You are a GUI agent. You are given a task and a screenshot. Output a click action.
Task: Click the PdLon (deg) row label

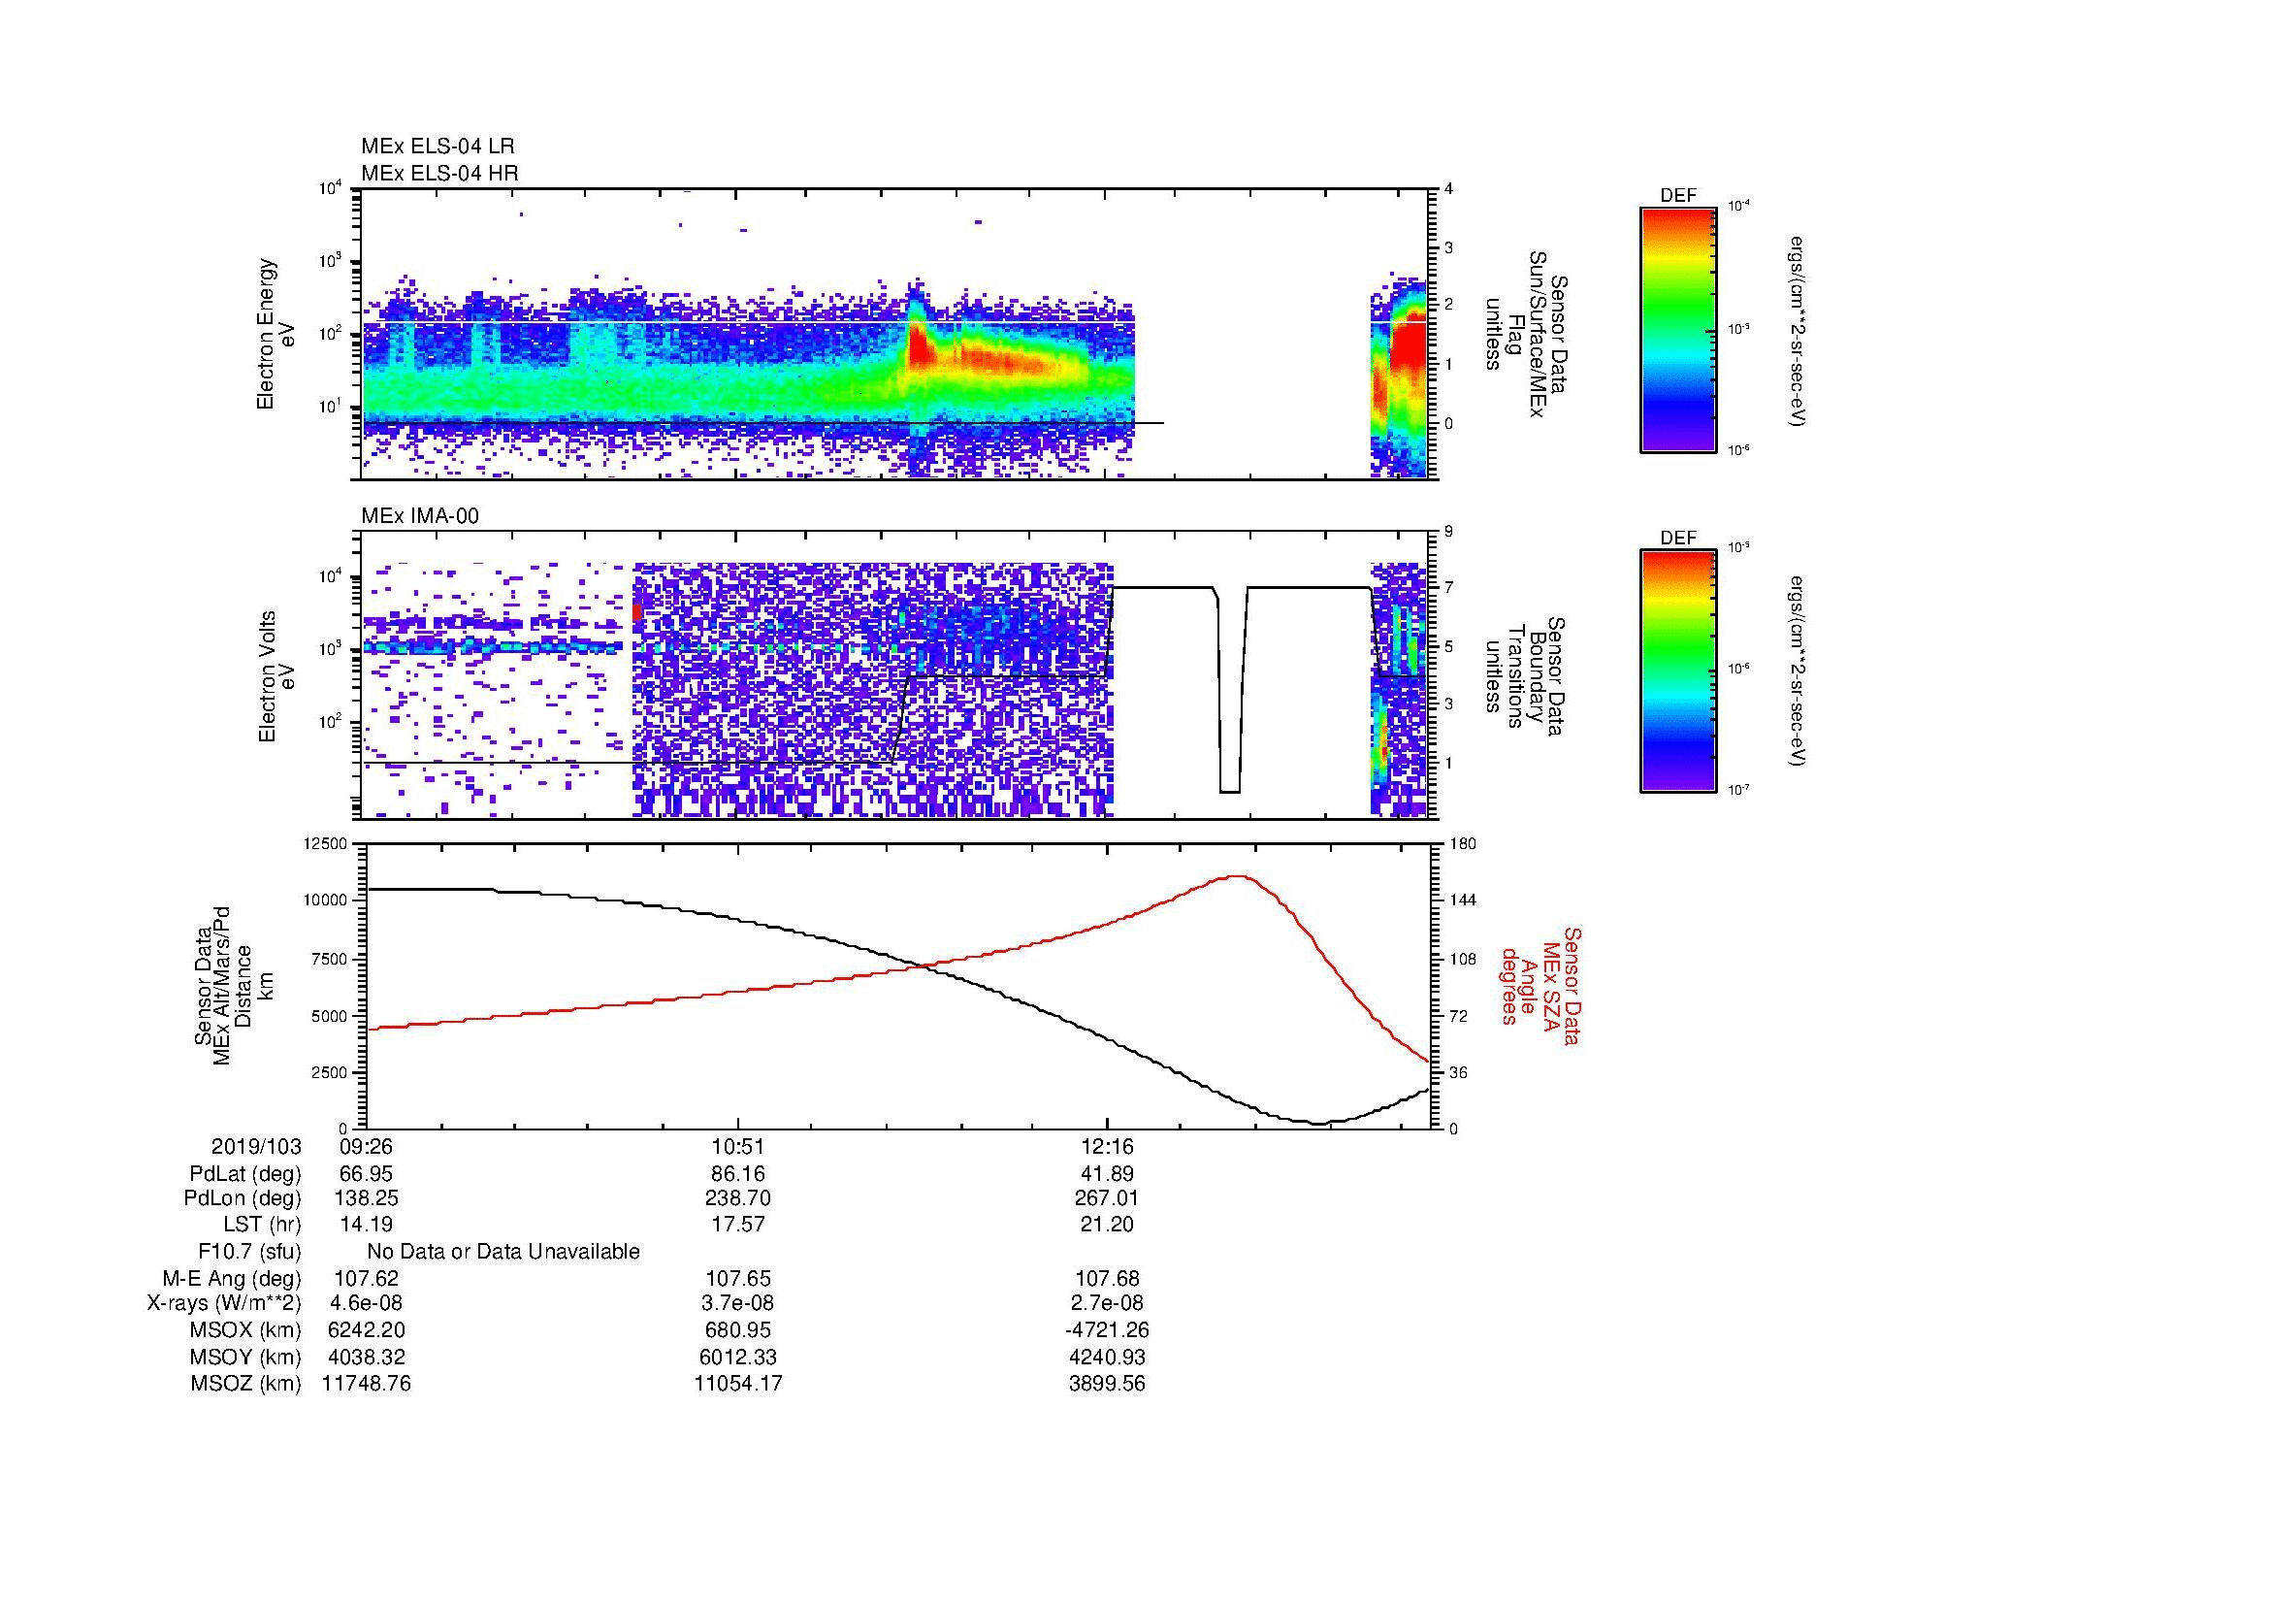(243, 1198)
